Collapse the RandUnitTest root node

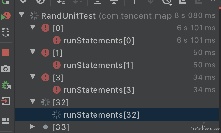tap(21, 15)
